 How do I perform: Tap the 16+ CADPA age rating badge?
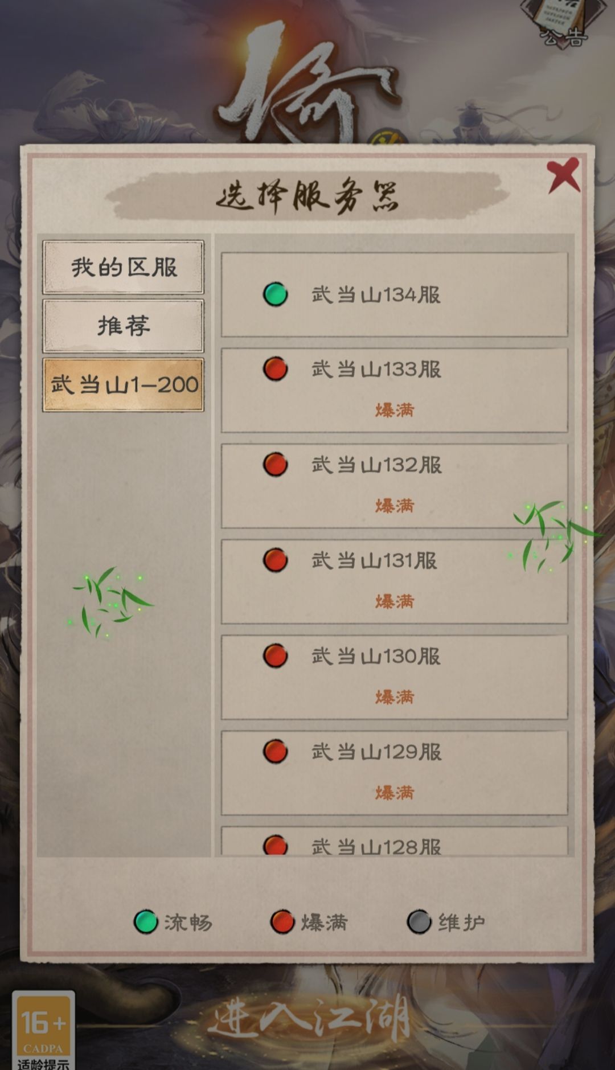[44, 1030]
